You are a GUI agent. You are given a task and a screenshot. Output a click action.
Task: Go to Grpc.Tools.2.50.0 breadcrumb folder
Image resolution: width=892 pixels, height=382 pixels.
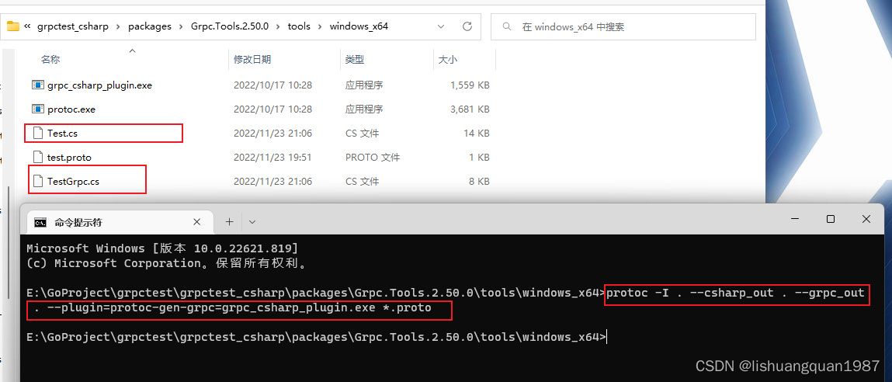click(x=229, y=26)
